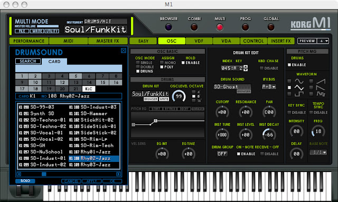Image resolution: width=338 pixels, height=202 pixels.
Task: Select the 16' octave option
Action: 194,101
